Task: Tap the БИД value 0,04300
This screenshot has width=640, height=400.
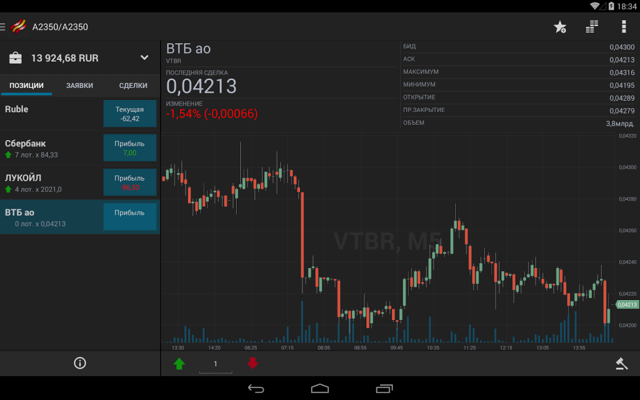Action: pyautogui.click(x=622, y=47)
